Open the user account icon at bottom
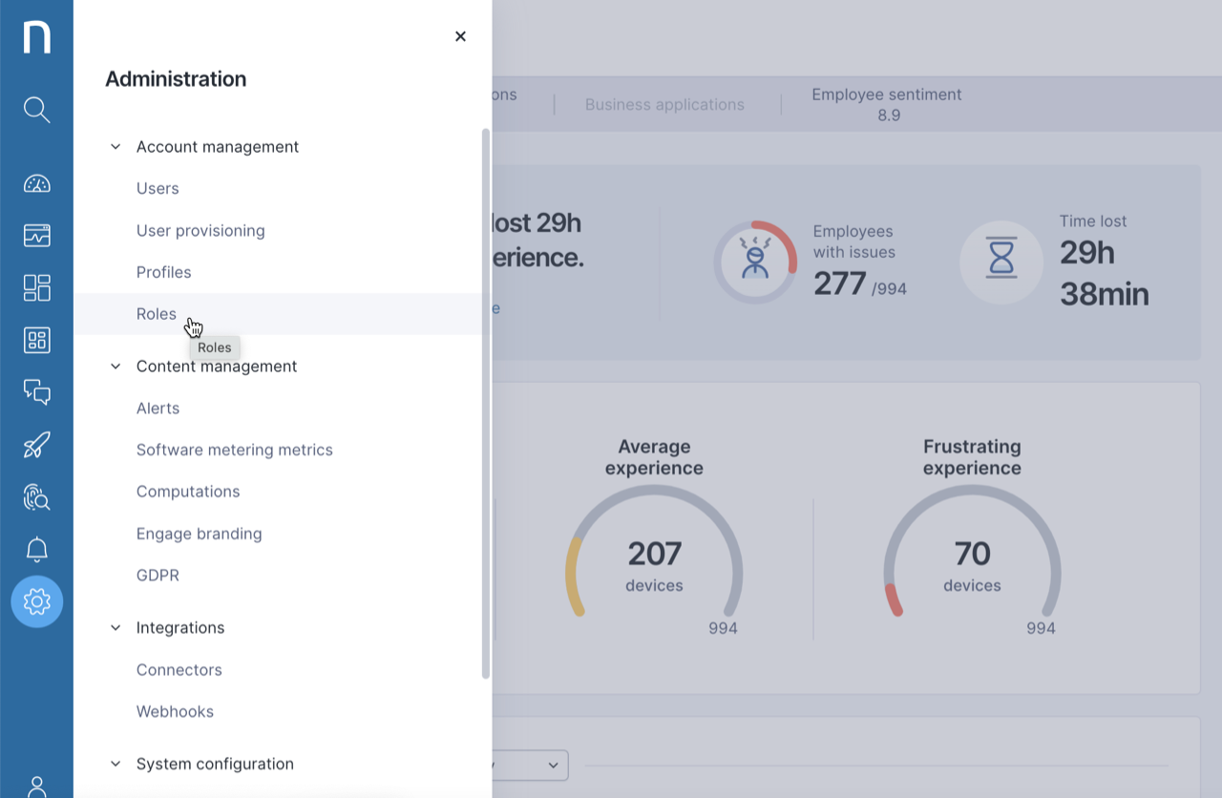The image size is (1222, 798). (x=36, y=786)
